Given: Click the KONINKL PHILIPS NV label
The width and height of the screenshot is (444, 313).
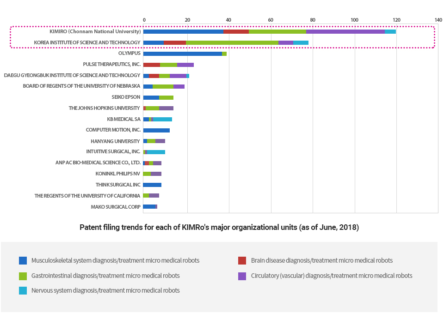Looking at the screenshot, I should click(x=118, y=174).
